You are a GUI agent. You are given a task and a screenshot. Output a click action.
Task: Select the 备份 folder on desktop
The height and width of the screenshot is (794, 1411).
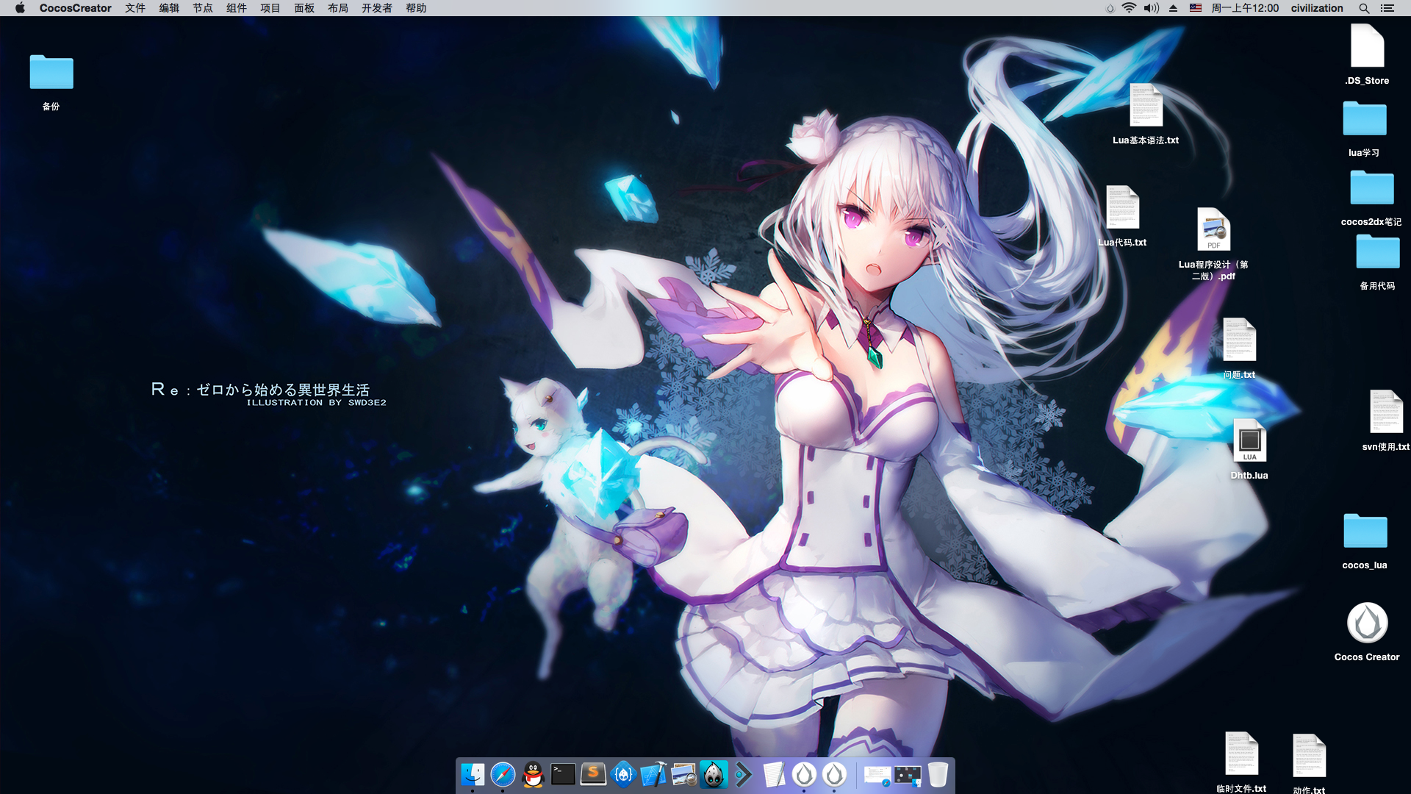[x=51, y=73]
